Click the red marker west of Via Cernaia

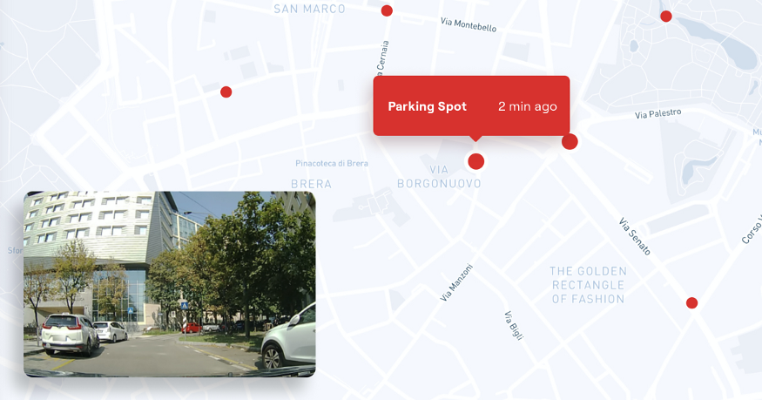coord(226,92)
